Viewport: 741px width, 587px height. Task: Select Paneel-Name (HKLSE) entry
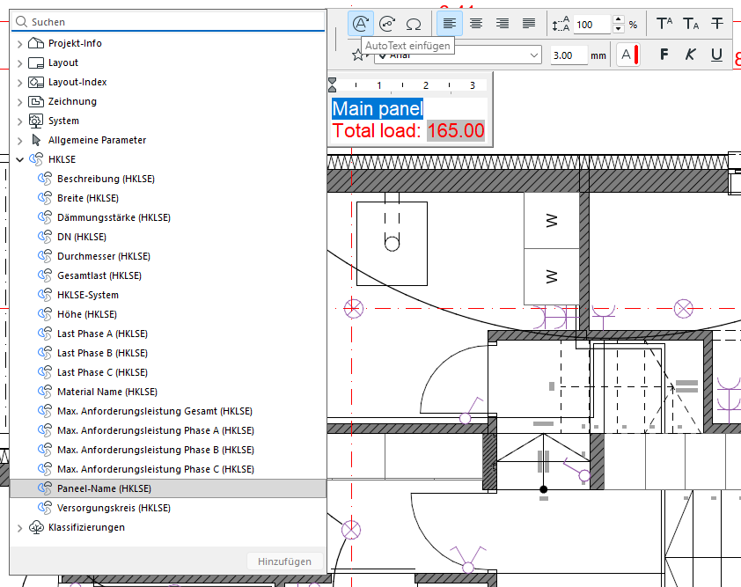tap(168, 488)
